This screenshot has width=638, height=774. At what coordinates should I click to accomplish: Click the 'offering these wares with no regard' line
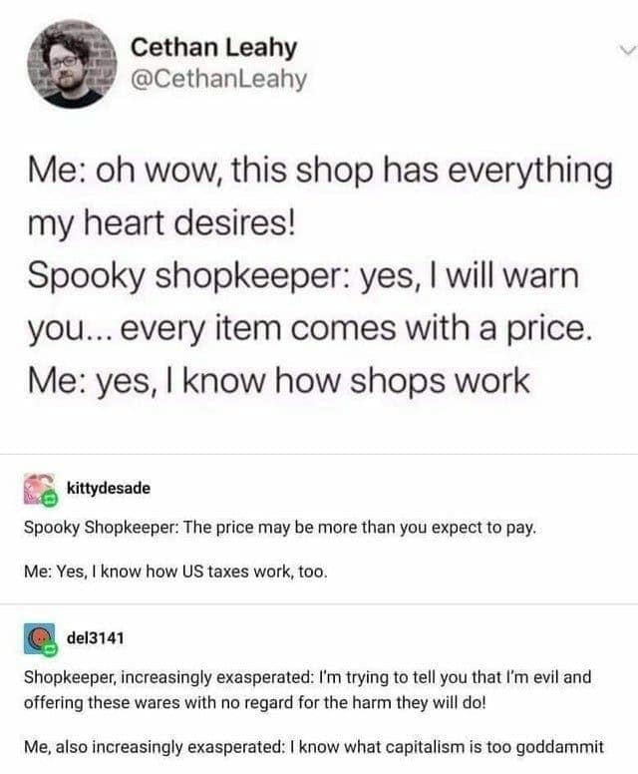(255, 702)
